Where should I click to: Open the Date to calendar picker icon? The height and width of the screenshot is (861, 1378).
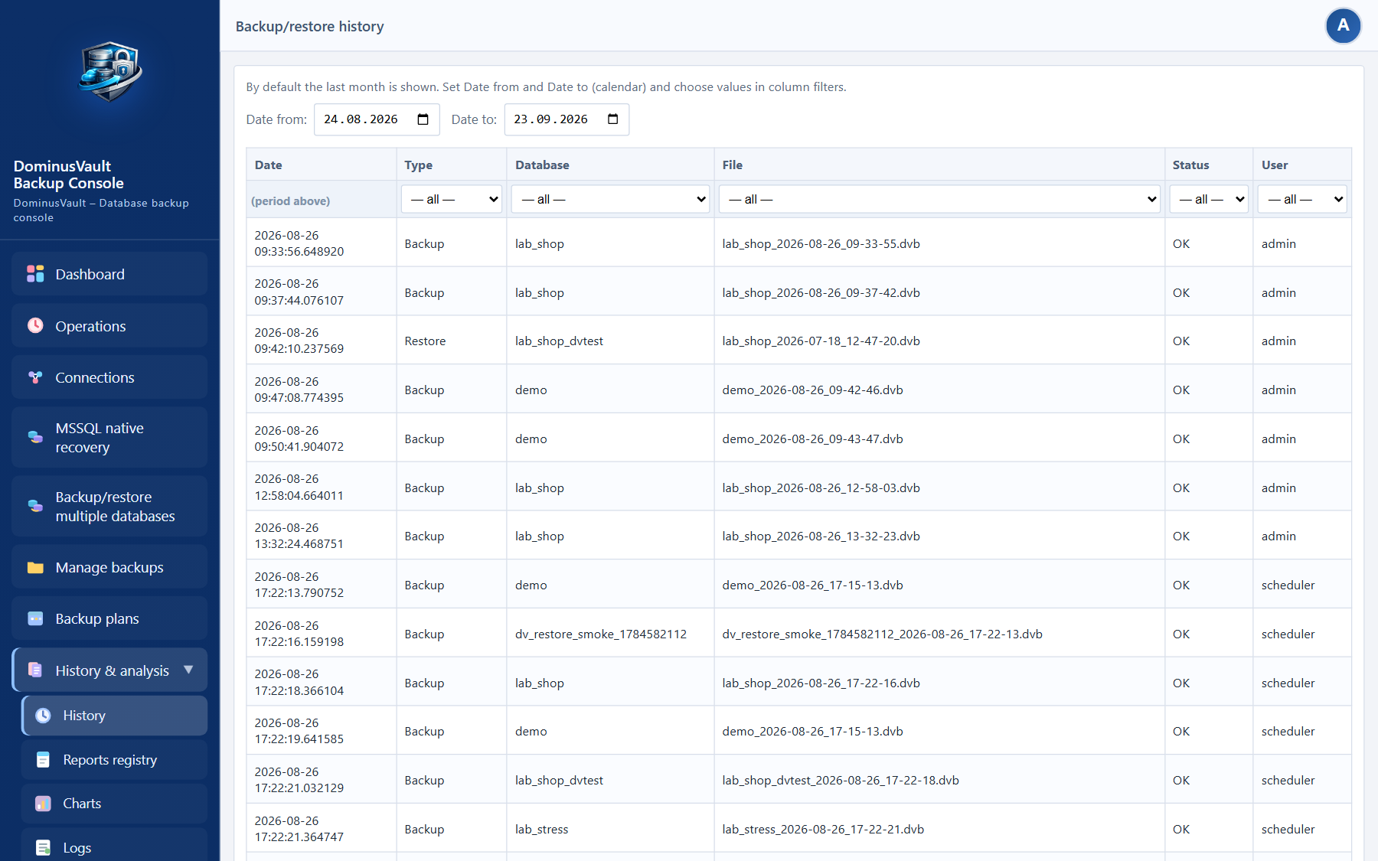(612, 119)
